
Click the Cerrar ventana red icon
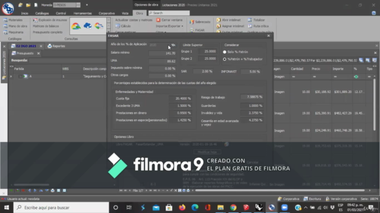[159, 20]
